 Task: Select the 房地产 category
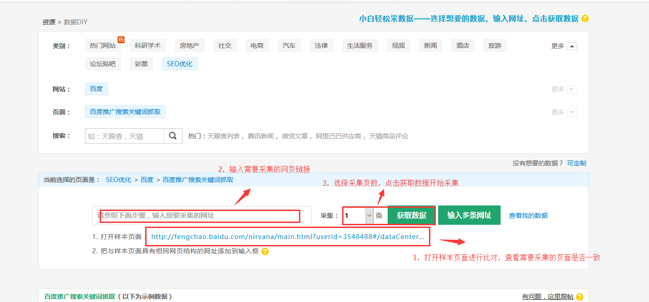(189, 46)
